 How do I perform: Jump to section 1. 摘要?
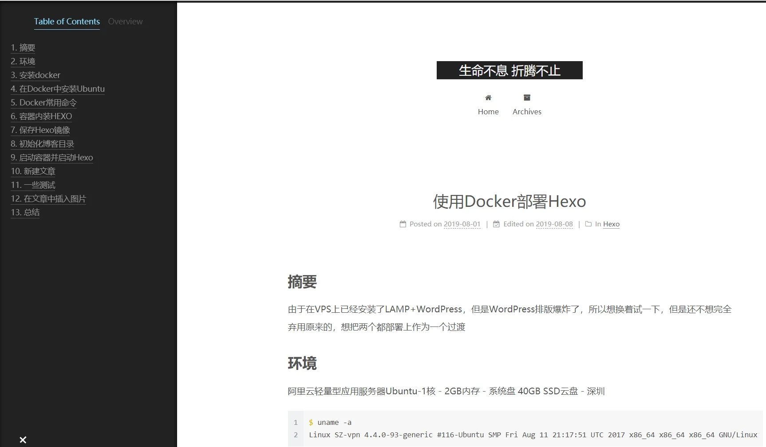(x=23, y=47)
